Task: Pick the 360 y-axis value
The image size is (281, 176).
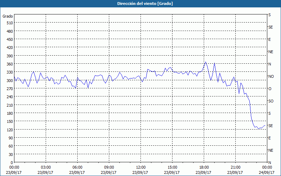Action: point(10,64)
